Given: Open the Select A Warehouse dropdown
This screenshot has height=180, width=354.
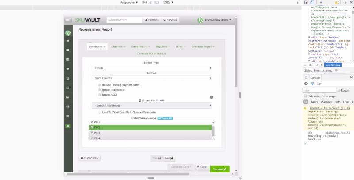Looking at the screenshot, I should pyautogui.click(x=152, y=105).
